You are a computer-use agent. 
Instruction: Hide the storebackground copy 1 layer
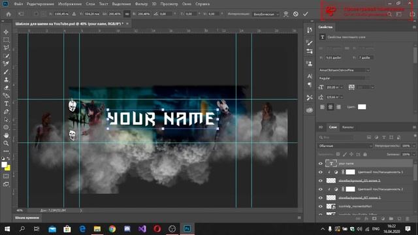tap(321, 198)
